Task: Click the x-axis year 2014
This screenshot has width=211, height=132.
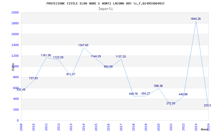Action: pyautogui.click(x=84, y=127)
